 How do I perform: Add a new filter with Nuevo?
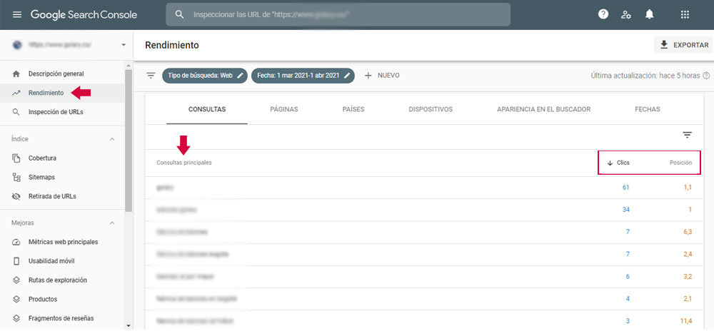tap(382, 75)
